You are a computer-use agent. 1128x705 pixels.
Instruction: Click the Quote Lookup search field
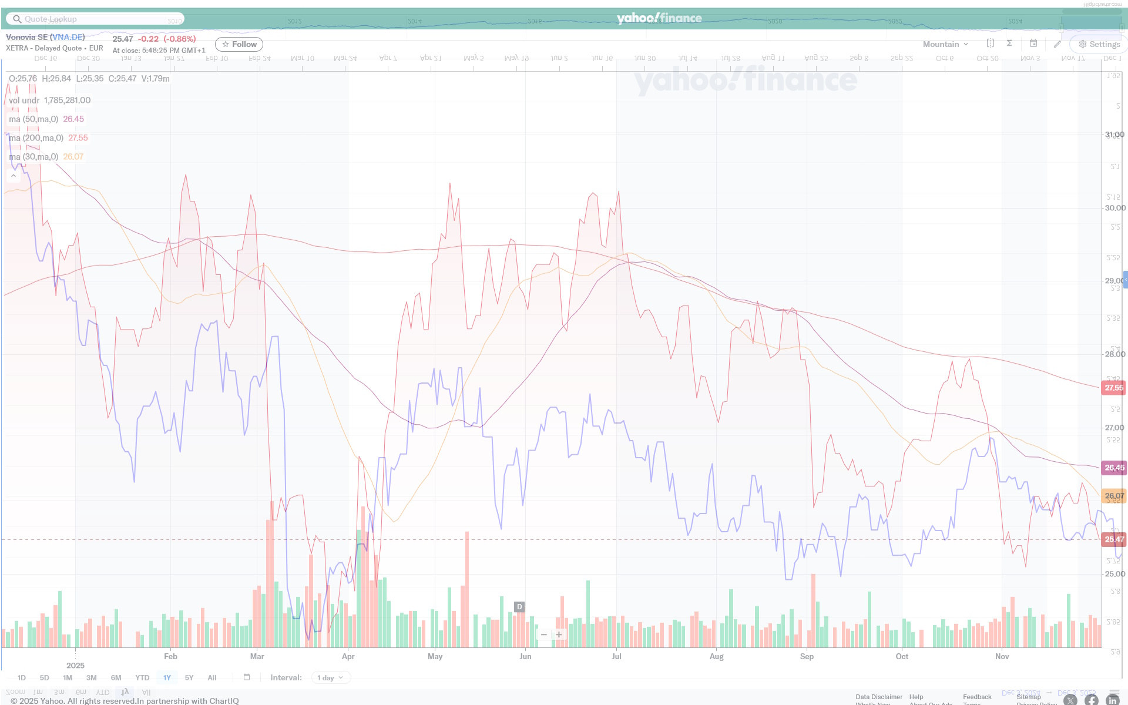[94, 19]
